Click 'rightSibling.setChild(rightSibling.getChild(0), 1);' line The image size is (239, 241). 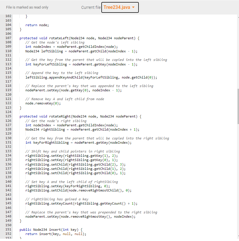pyautogui.click(x=76, y=173)
